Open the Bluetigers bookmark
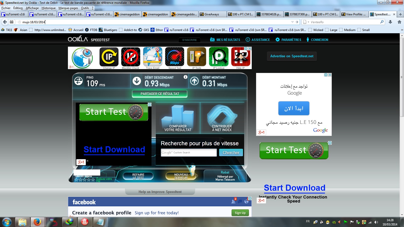 [108, 30]
